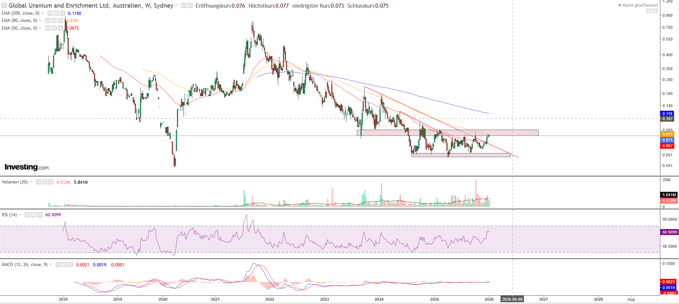This screenshot has width=679, height=304.
Task: Open MACD indicator settings gear
Action: pos(64,265)
